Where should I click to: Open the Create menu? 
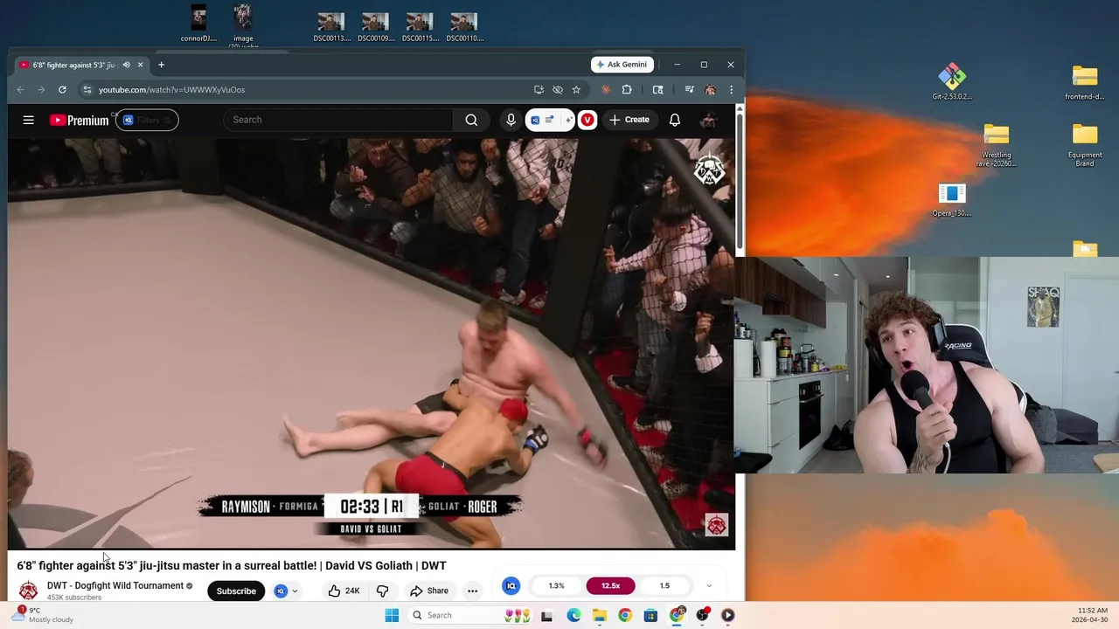point(630,120)
